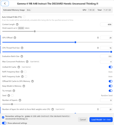
Task: Clear the MoE CPU layers setting trash icon
Action: tap(98, 109)
